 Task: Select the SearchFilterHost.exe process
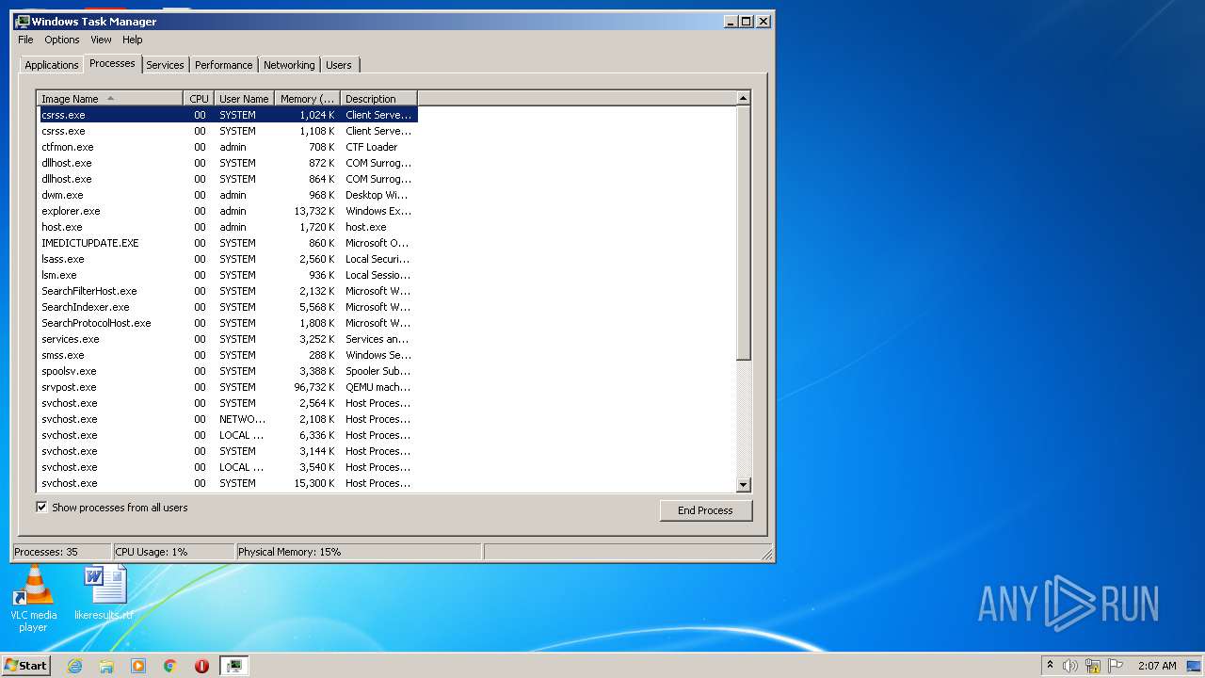click(227, 291)
